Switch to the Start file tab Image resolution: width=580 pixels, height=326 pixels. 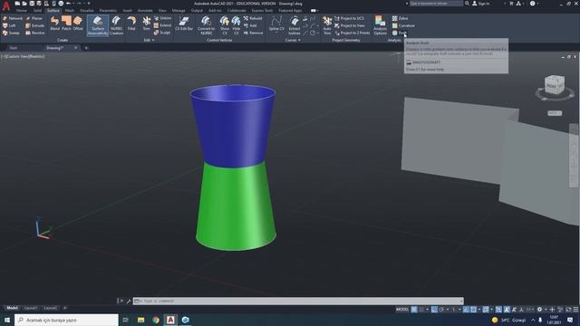(x=14, y=48)
